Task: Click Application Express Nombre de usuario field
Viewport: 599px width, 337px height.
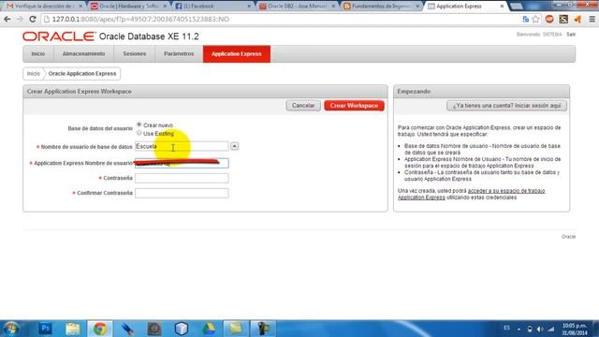Action: click(182, 163)
